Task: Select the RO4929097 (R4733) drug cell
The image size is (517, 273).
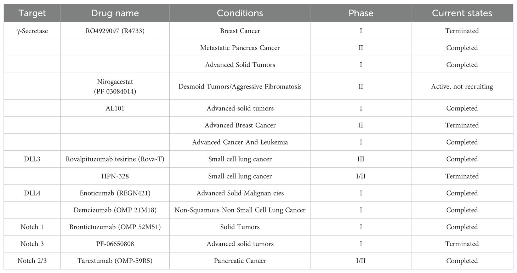Action: [115, 31]
